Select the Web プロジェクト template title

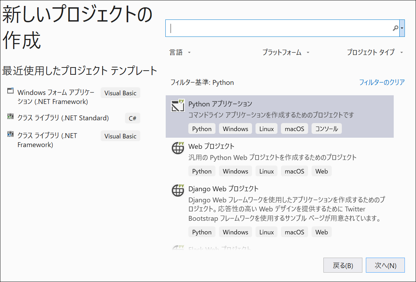point(211,146)
